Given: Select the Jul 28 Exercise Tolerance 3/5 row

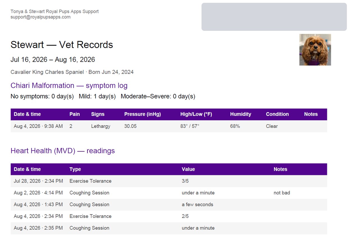Looking at the screenshot, I should pos(169,181).
